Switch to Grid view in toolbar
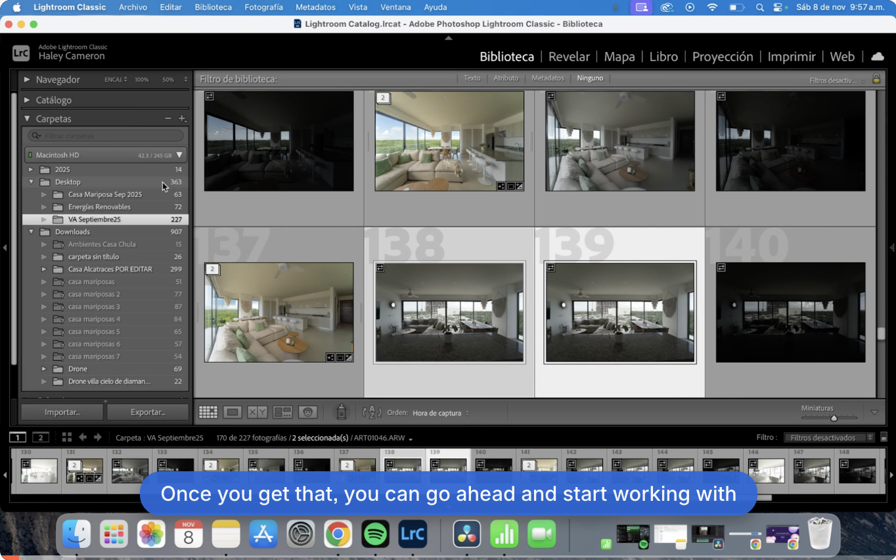This screenshot has width=896, height=560. pos(208,412)
